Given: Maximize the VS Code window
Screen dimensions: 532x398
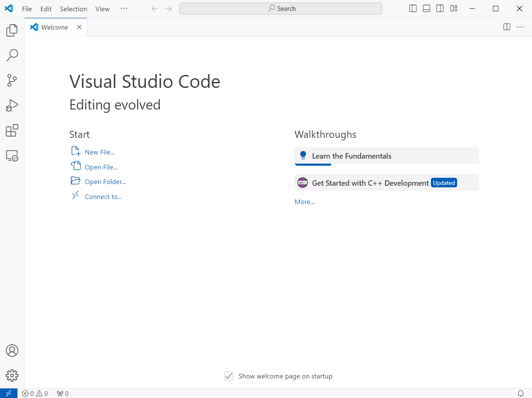Looking at the screenshot, I should click(495, 8).
